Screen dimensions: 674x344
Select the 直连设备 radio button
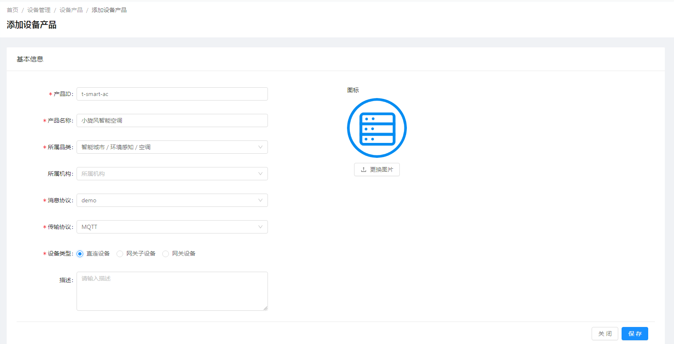(80, 254)
